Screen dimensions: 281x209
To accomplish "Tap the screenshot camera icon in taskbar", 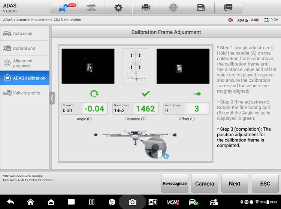I will 132,202.
